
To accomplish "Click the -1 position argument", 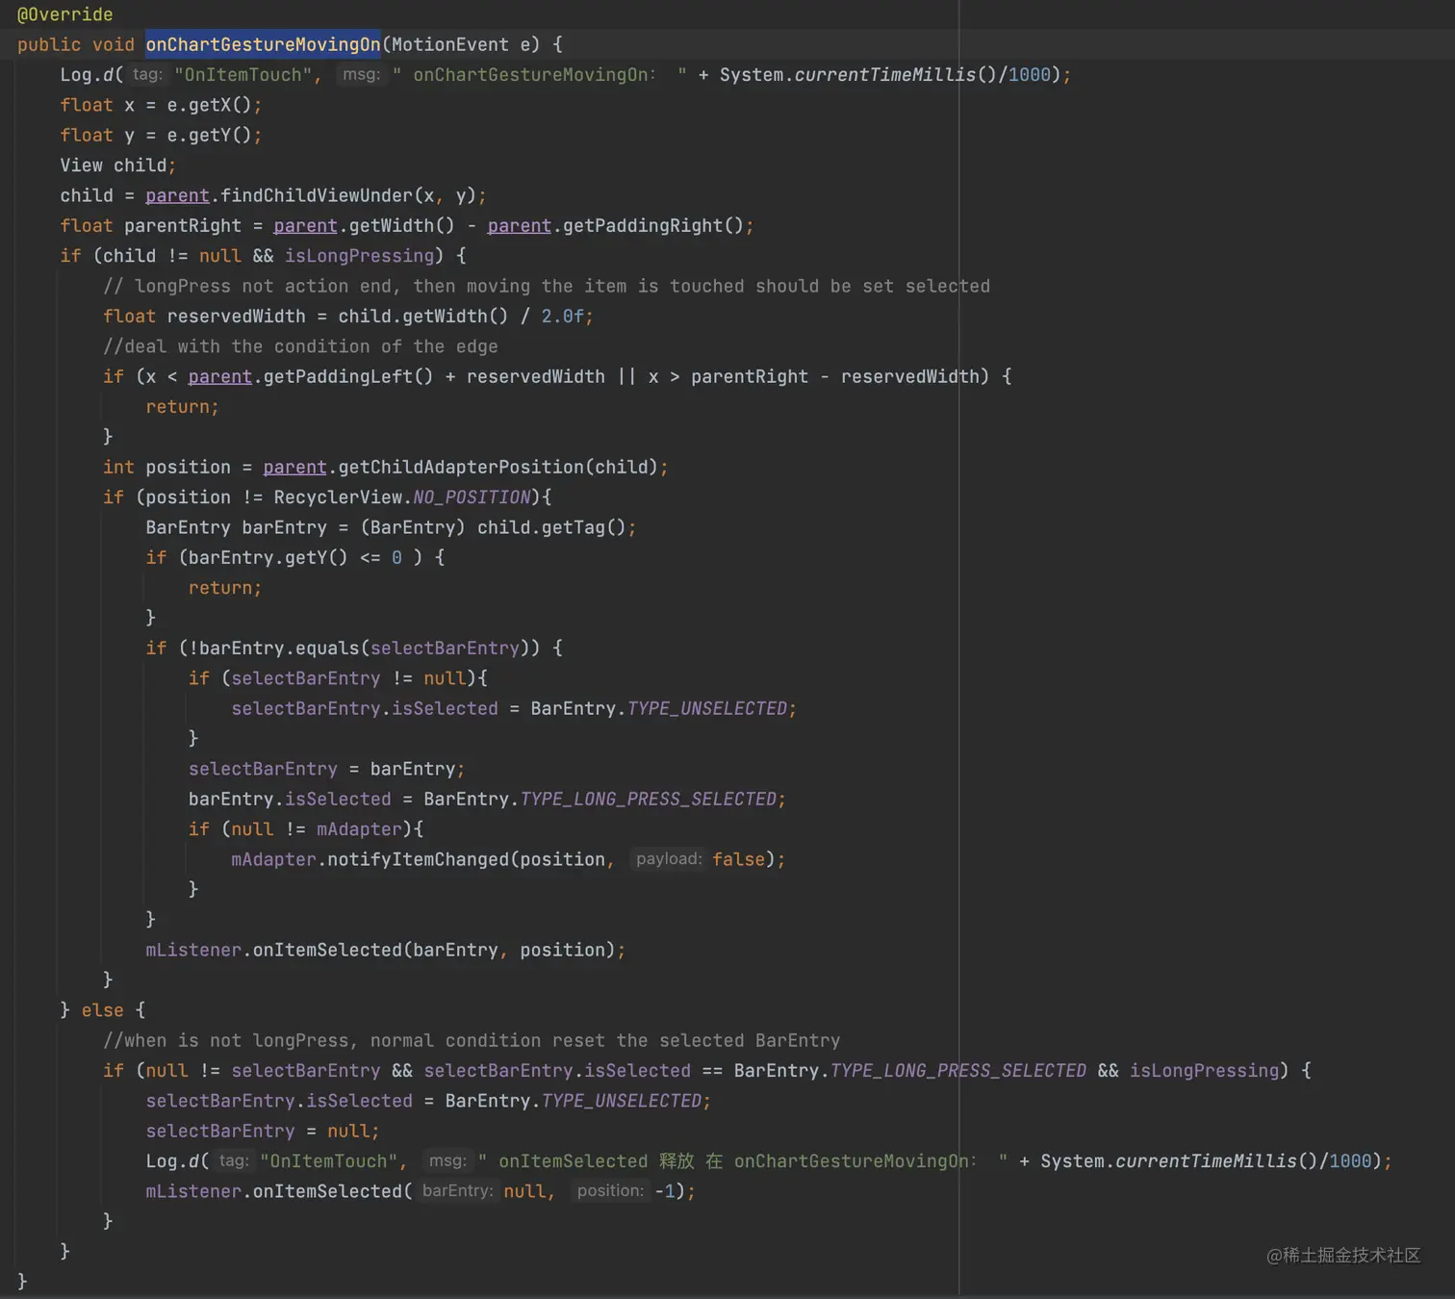I will click(x=664, y=1191).
